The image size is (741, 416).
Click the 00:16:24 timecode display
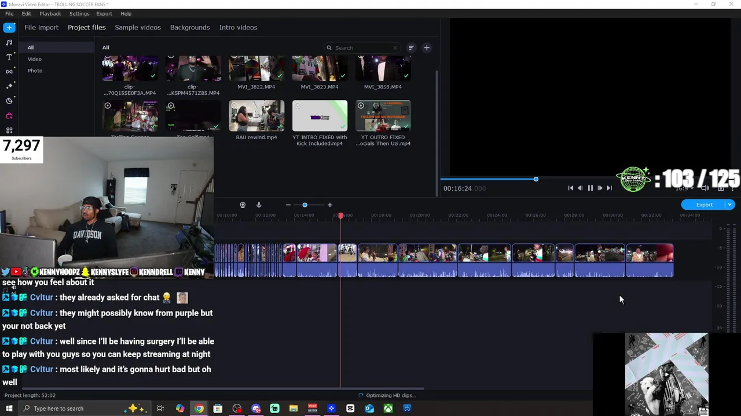tap(464, 188)
